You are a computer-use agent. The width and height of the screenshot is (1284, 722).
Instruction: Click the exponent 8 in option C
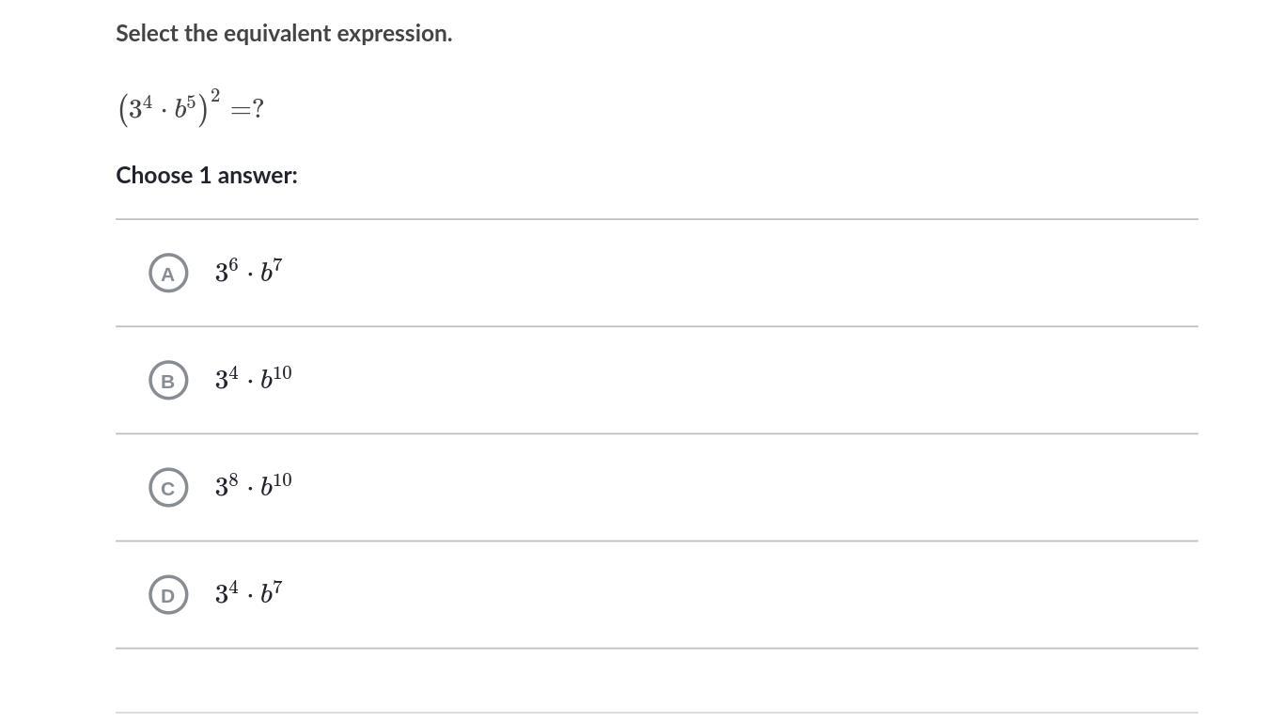click(x=233, y=480)
